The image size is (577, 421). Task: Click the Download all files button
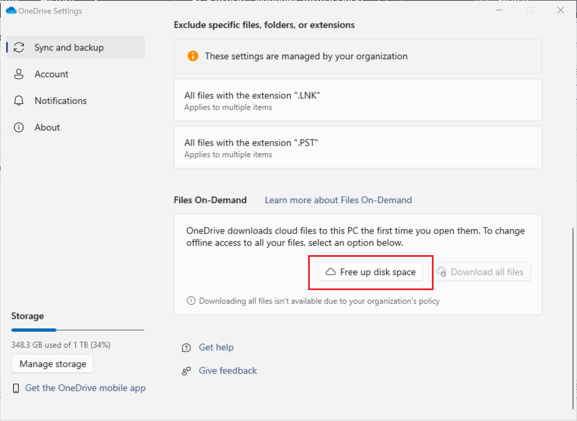481,272
